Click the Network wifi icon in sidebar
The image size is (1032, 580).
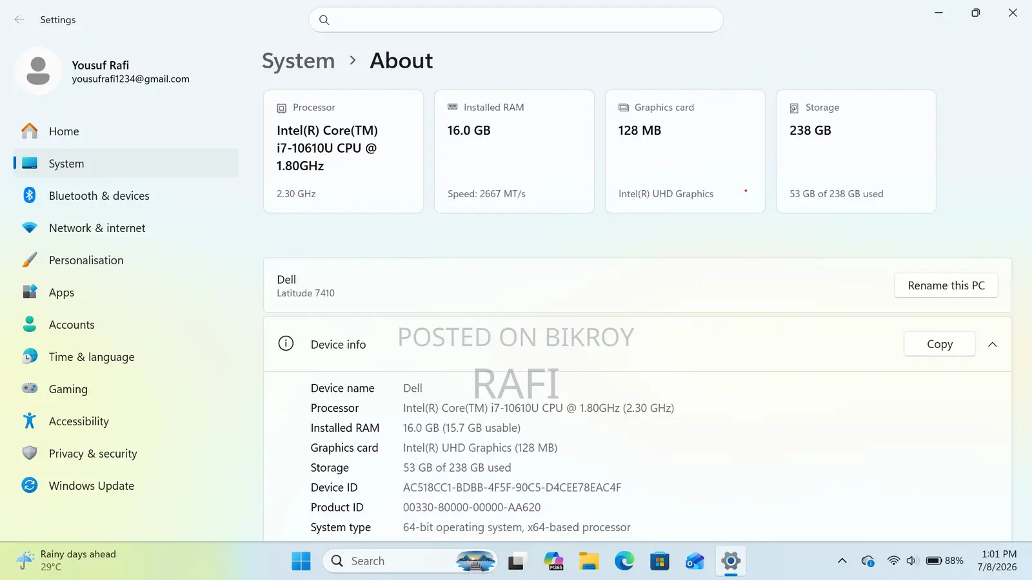click(x=30, y=227)
